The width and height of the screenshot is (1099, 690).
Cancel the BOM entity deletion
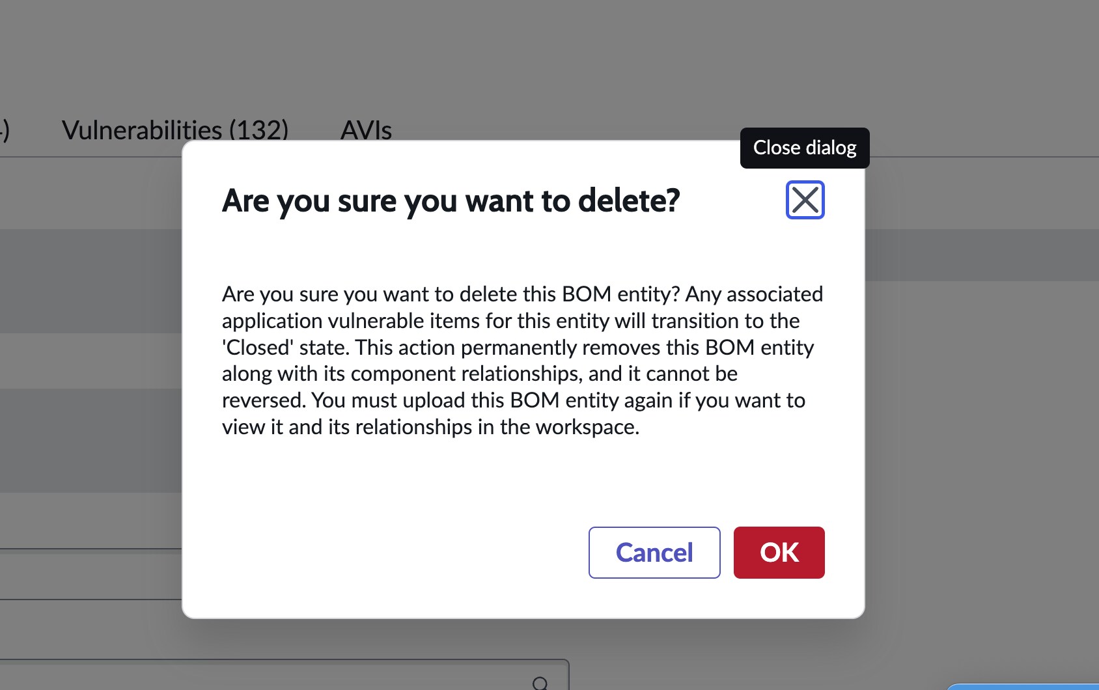click(654, 553)
